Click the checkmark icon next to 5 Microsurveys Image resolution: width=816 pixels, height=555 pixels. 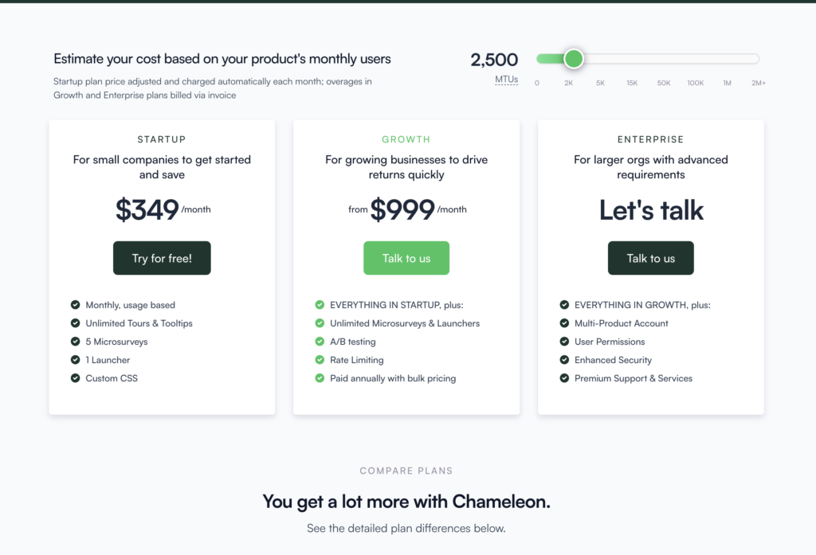pyautogui.click(x=76, y=342)
